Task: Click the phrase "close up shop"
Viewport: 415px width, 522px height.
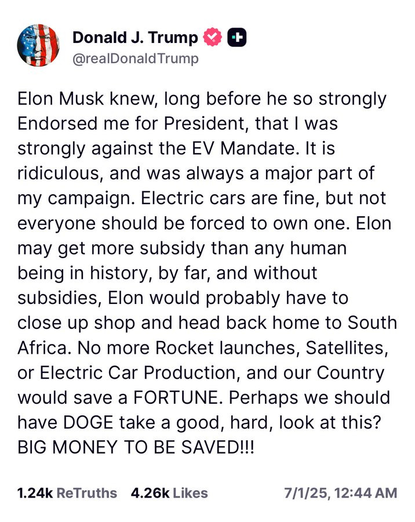Action: (x=72, y=324)
